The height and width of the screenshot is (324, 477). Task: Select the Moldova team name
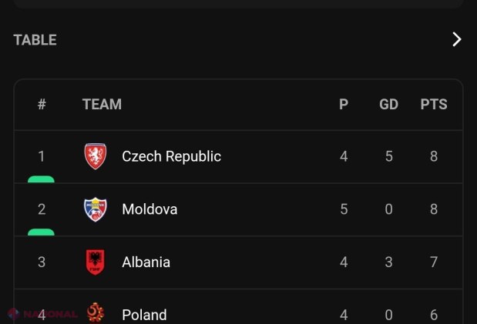[149, 209]
